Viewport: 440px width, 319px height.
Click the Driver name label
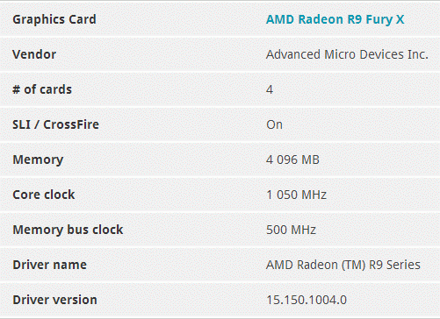coord(50,265)
